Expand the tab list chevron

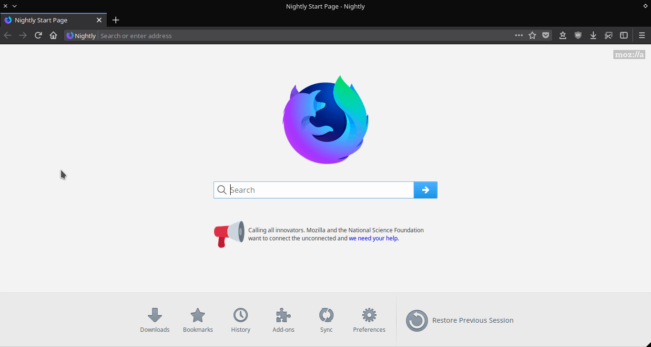click(14, 6)
